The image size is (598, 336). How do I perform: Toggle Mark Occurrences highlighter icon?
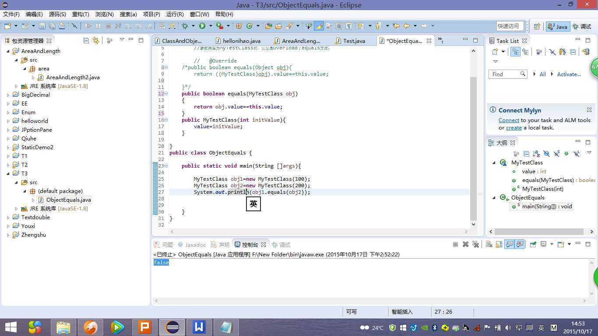point(319,26)
